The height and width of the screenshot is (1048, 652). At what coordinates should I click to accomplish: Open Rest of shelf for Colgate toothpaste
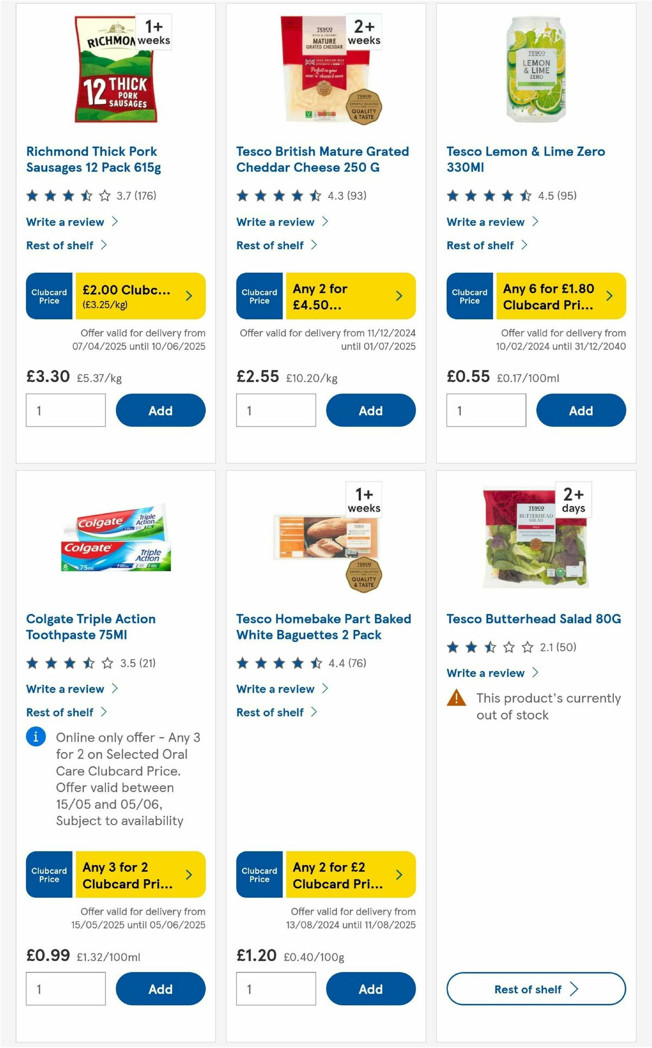coord(60,712)
